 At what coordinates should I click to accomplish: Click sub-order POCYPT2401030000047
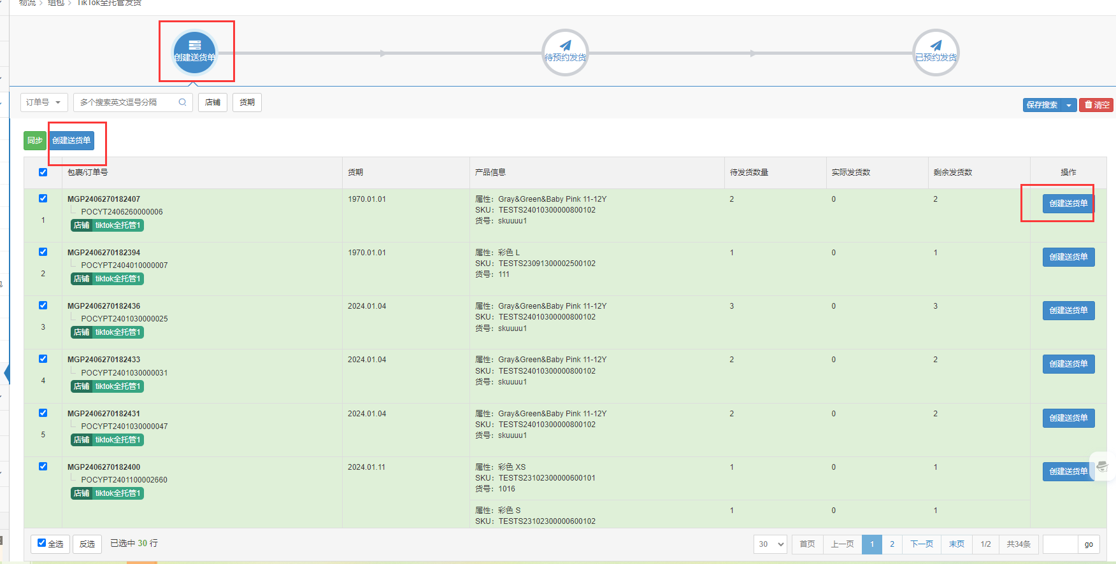[x=124, y=427]
